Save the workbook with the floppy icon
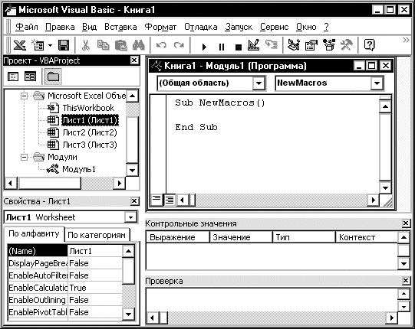 (64, 45)
